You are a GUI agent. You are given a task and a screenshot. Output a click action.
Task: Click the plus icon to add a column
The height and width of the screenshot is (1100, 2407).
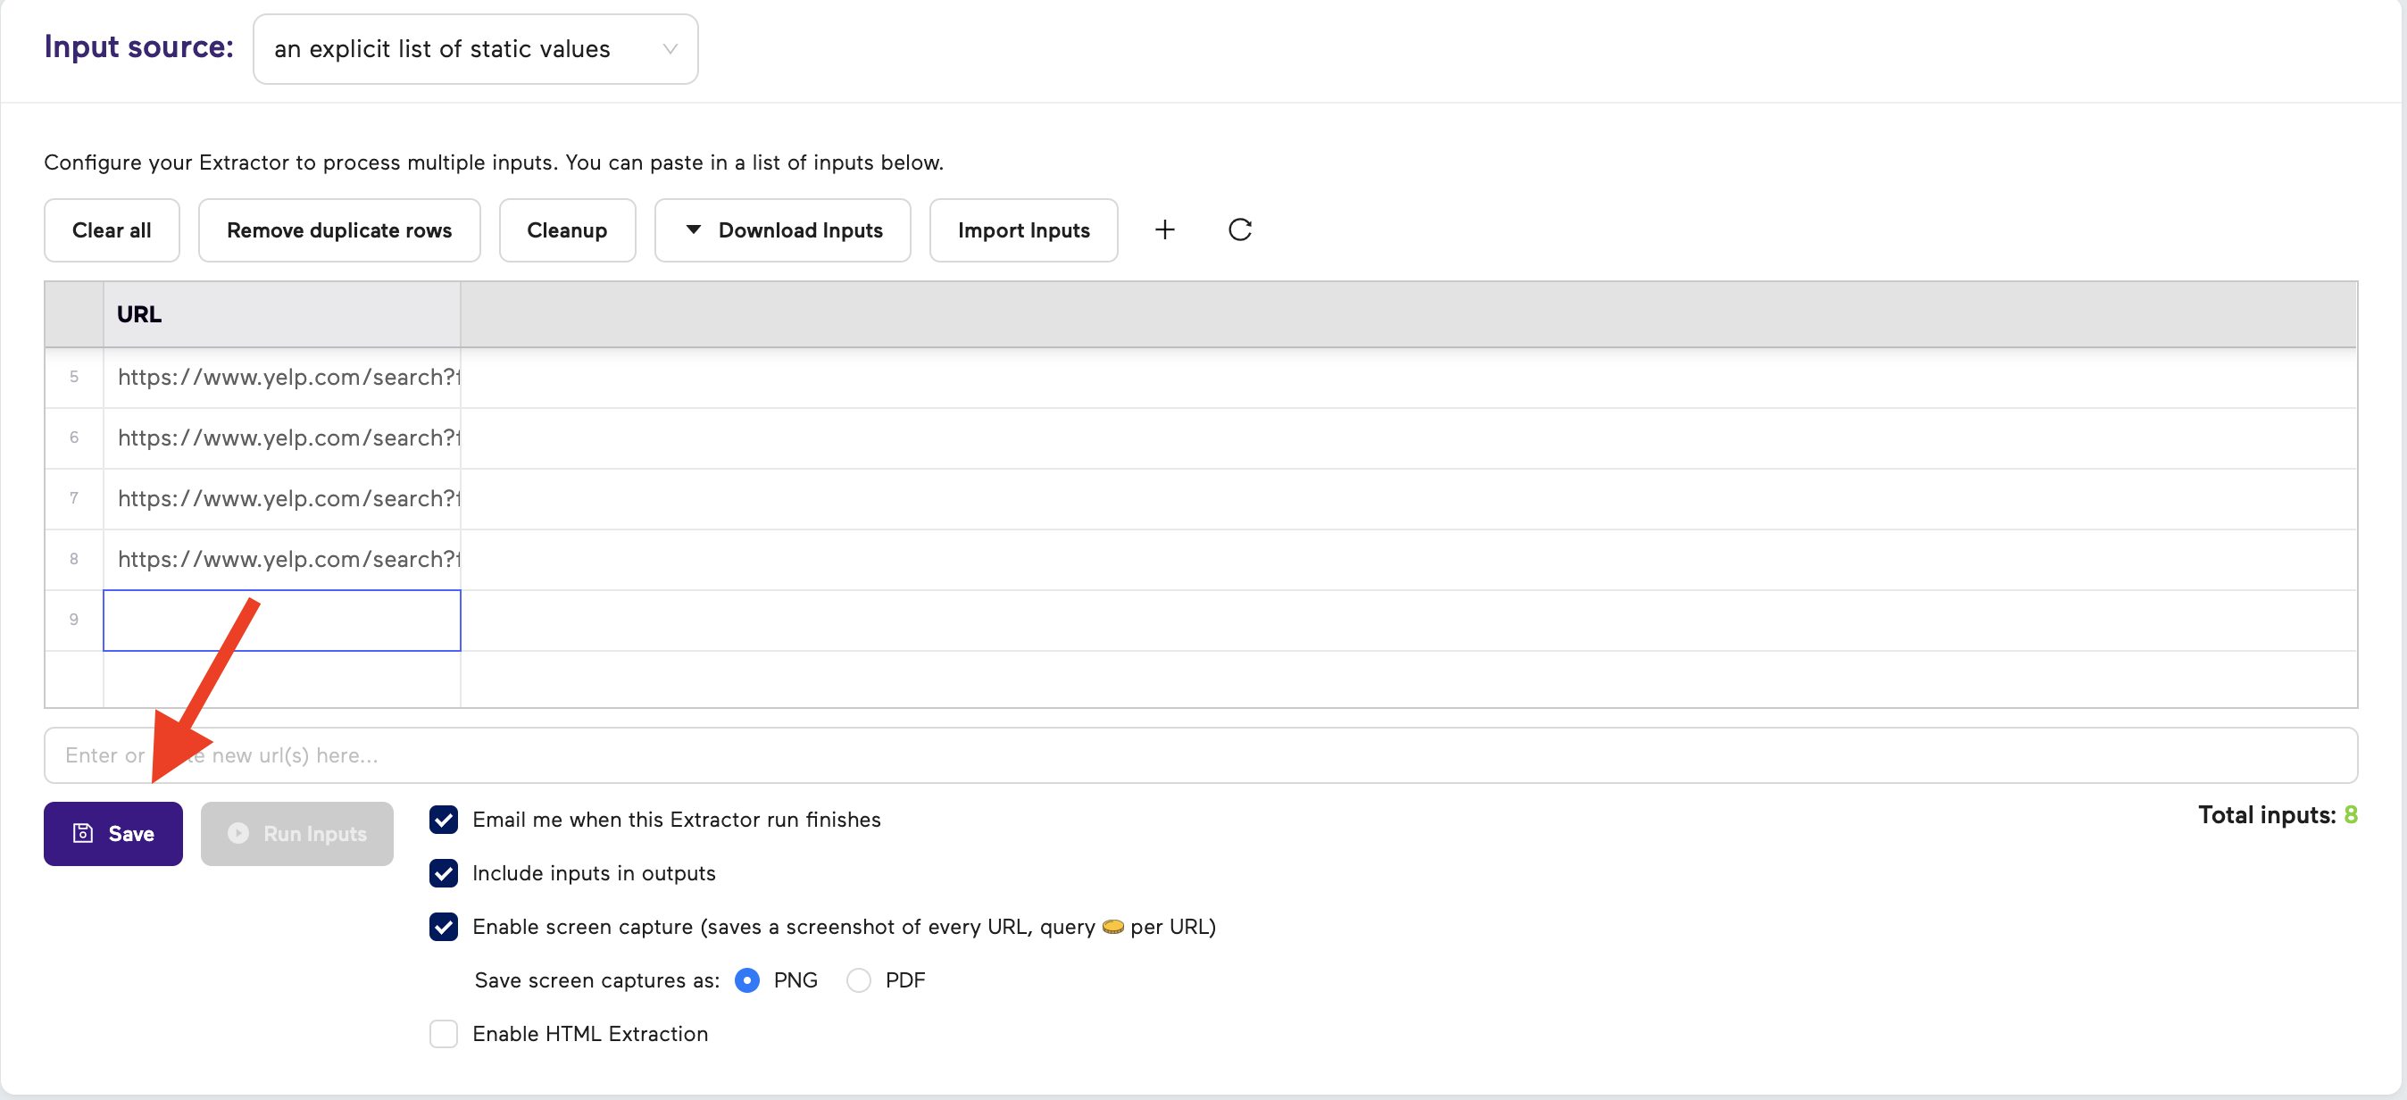[x=1164, y=229]
